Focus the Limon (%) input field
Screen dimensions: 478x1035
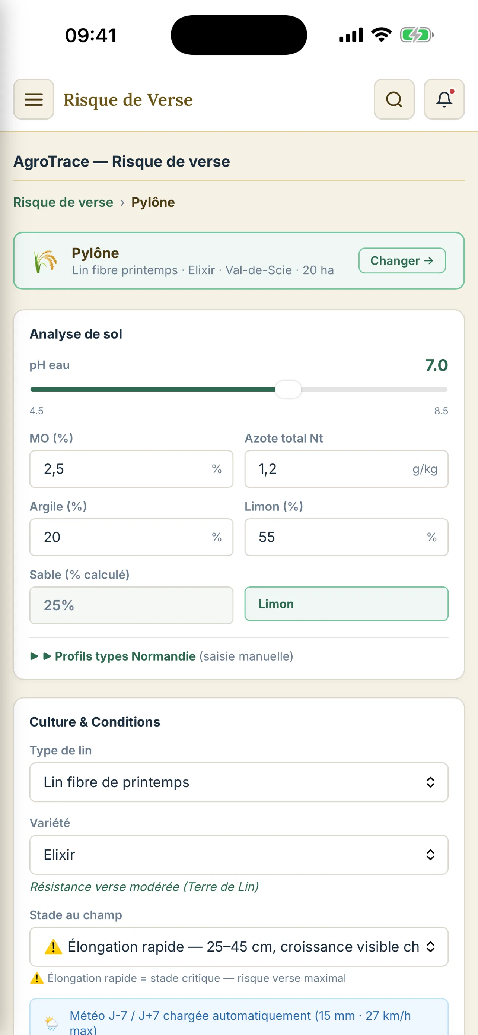point(346,537)
